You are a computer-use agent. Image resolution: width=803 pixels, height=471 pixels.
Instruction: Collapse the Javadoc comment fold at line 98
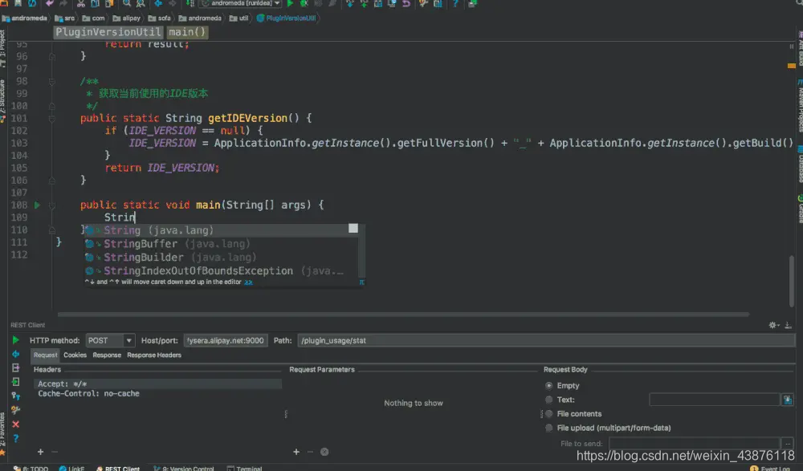(51, 81)
